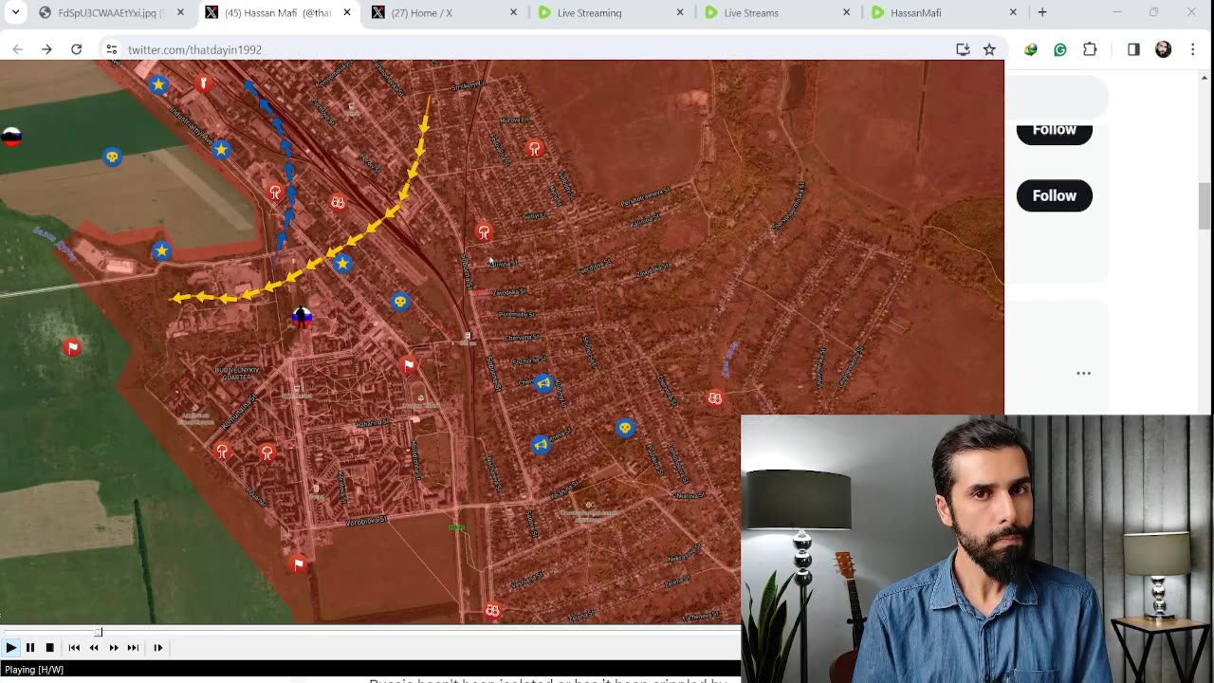The image size is (1214, 683).
Task: Close the Live Streams tab
Action: point(847,12)
